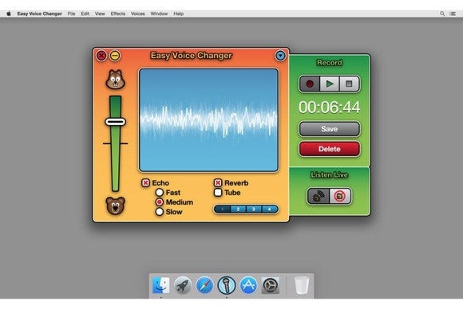This screenshot has width=463, height=309.
Task: Toggle the Reverb checkbox
Action: 218,183
